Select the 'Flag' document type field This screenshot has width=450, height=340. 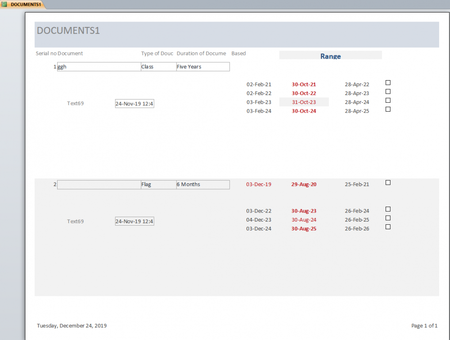[158, 185]
